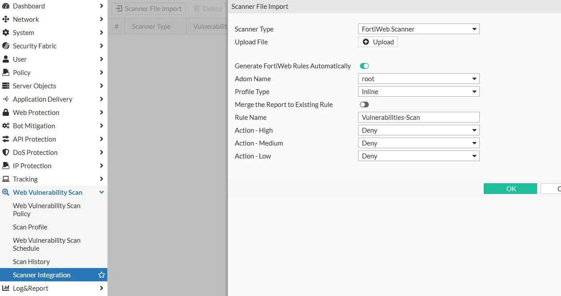The width and height of the screenshot is (561, 296).
Task: Click the Scanner File Import toolbar button
Action: pyautogui.click(x=149, y=9)
